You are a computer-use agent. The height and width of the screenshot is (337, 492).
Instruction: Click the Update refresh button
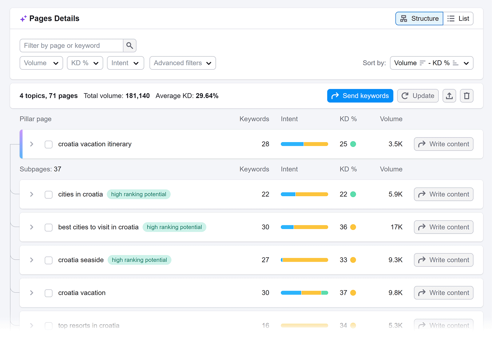coord(418,96)
